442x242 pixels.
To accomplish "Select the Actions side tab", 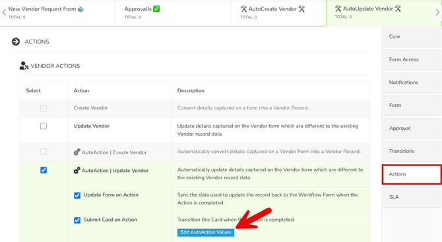I will [x=412, y=174].
